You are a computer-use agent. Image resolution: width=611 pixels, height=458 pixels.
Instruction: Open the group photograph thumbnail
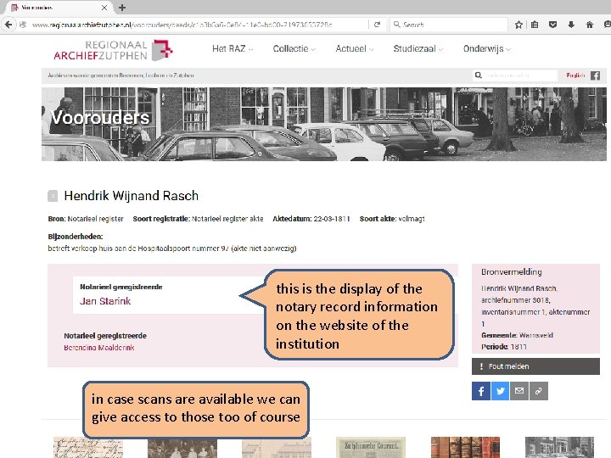(182, 447)
